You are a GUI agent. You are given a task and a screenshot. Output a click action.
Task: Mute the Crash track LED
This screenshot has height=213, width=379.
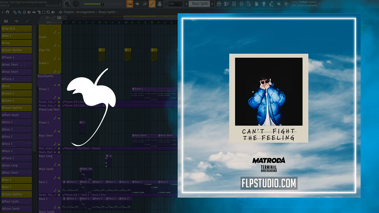(59, 46)
